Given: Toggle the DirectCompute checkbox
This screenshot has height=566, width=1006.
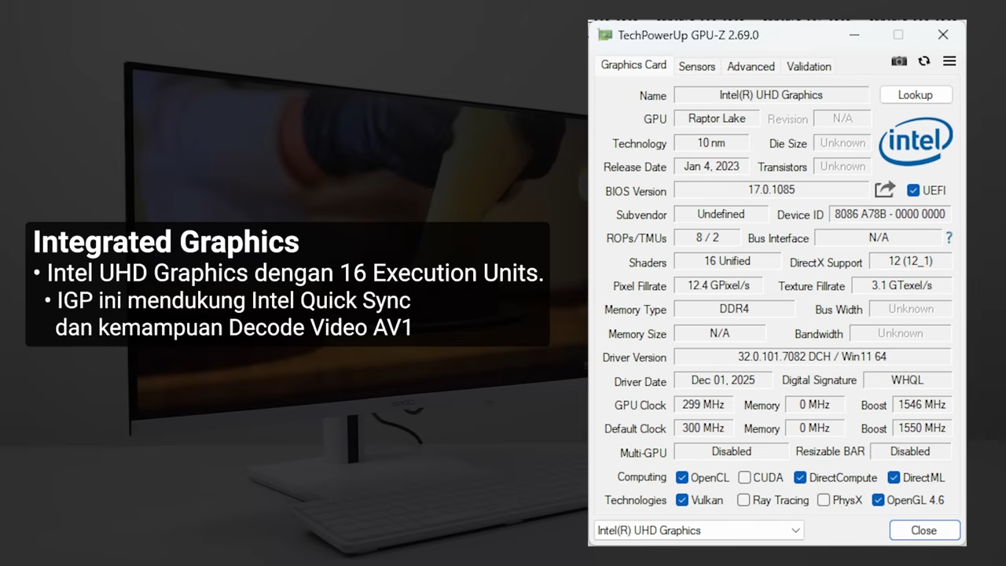Looking at the screenshot, I should coord(800,477).
